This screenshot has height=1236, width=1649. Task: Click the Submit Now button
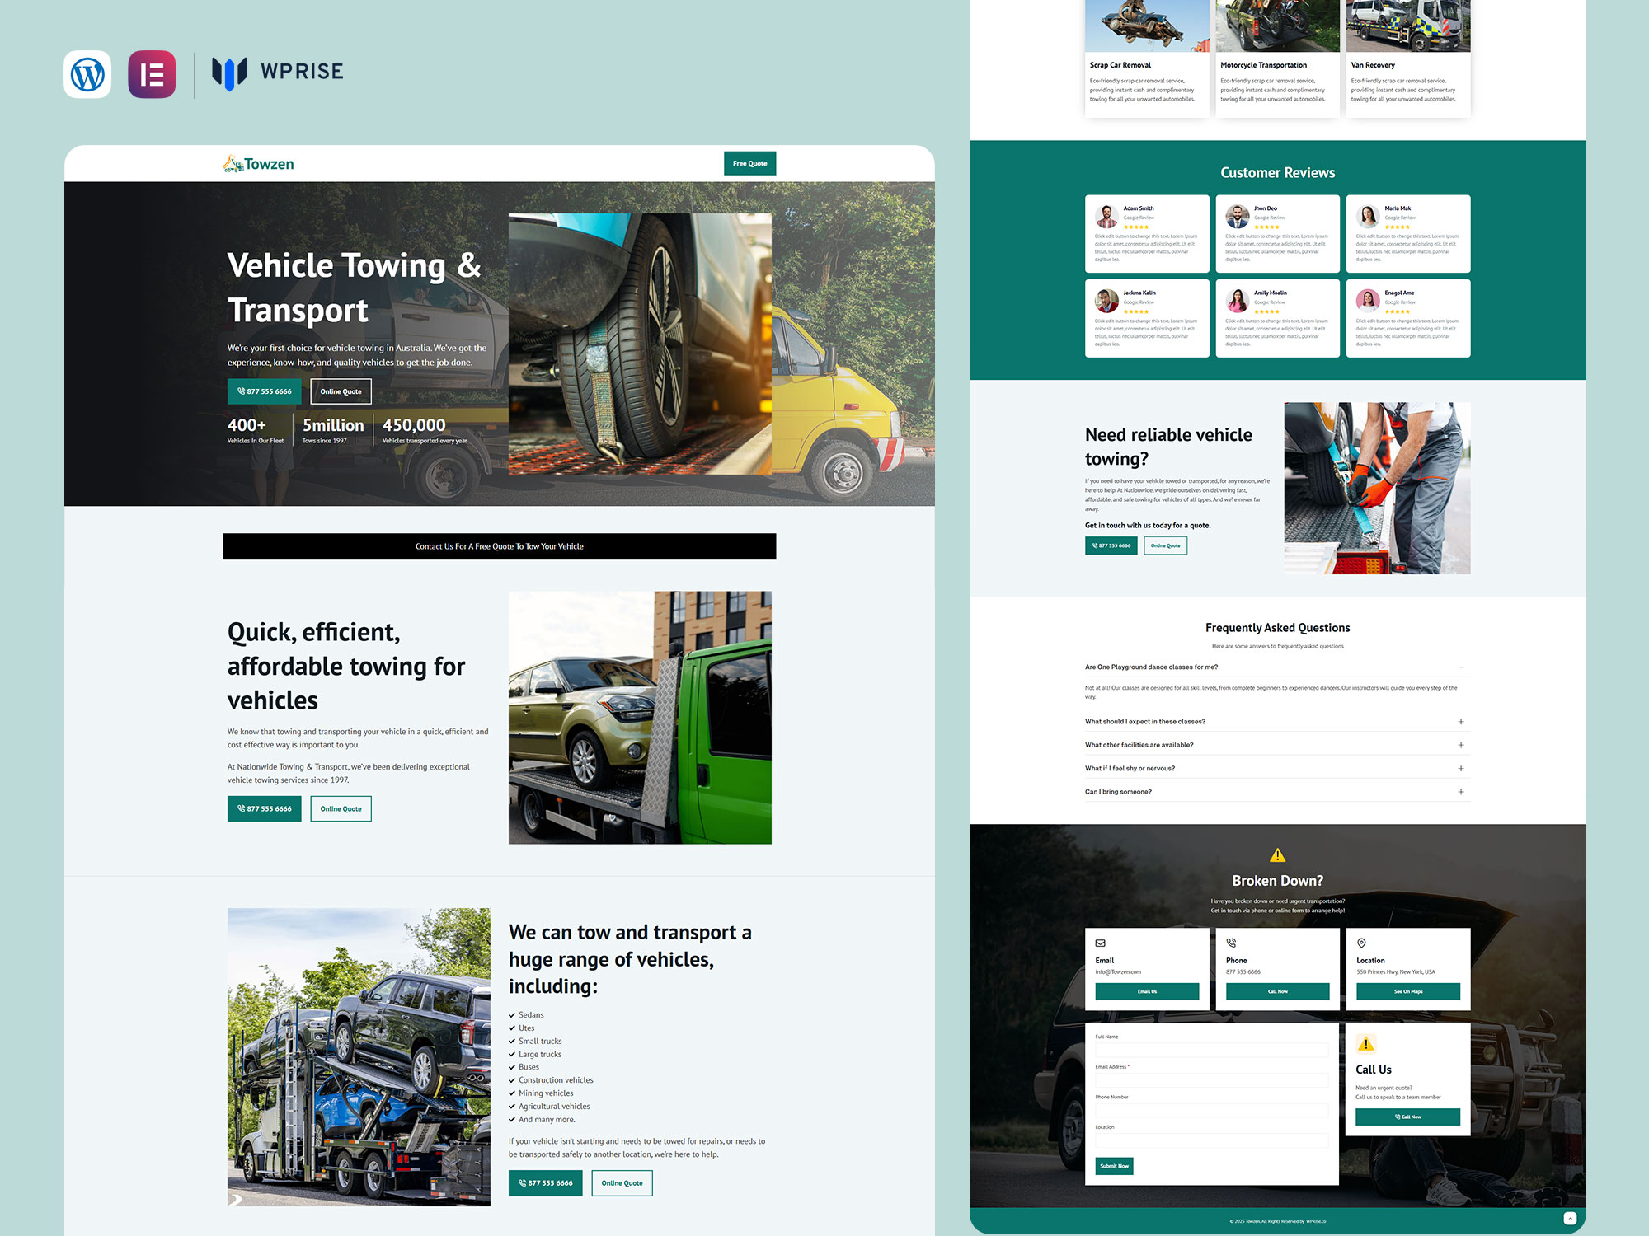pyautogui.click(x=1114, y=1166)
